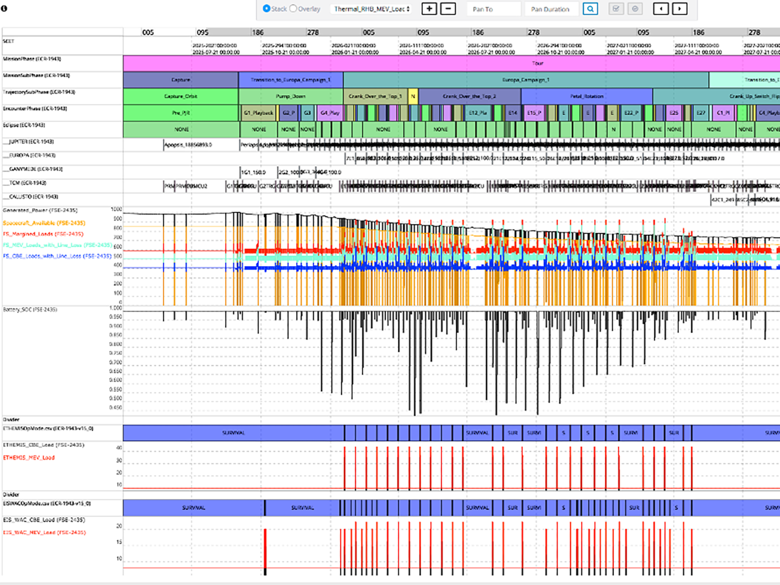
Task: Select the Pre_PJR encounter block
Action: pos(181,113)
